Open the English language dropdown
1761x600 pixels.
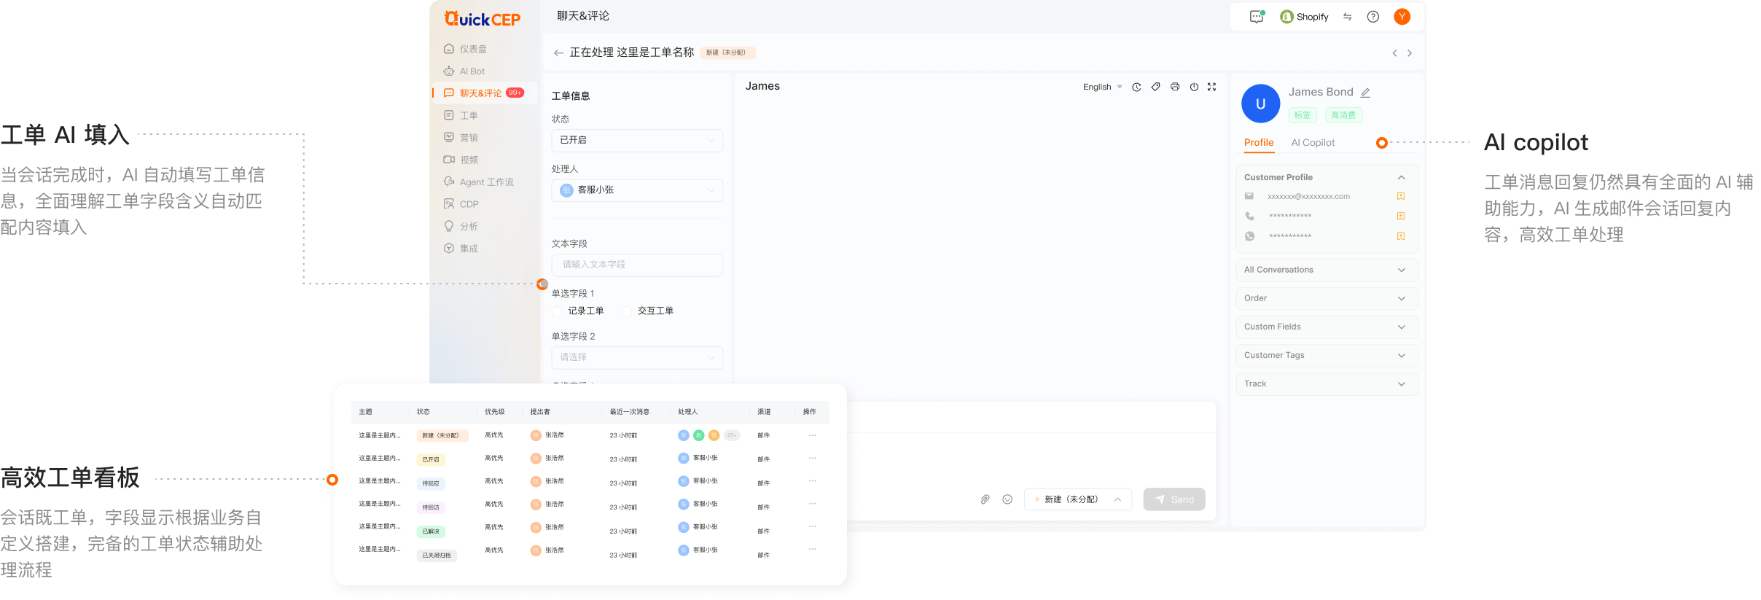(1102, 87)
